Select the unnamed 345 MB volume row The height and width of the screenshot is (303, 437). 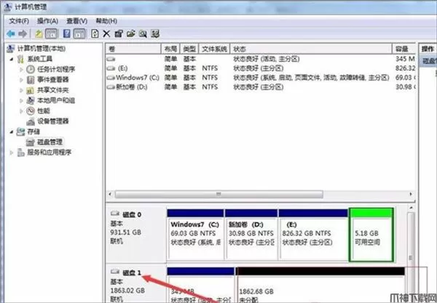[261, 59]
